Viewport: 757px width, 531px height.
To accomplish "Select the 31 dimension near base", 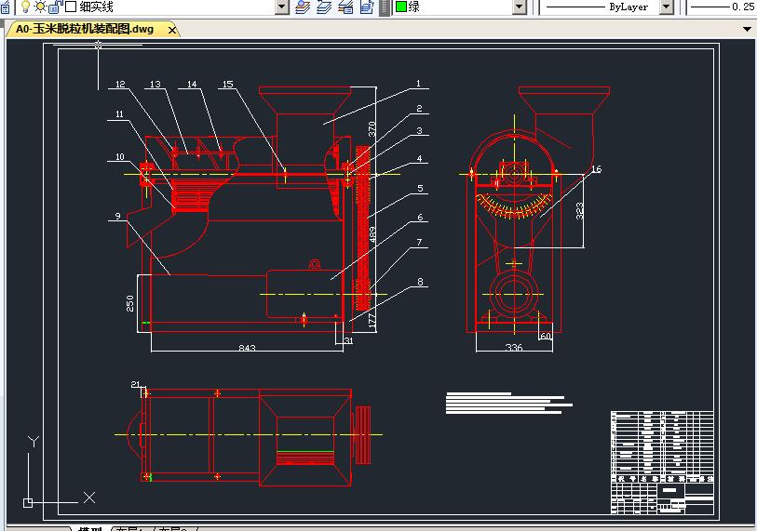I will coord(348,340).
